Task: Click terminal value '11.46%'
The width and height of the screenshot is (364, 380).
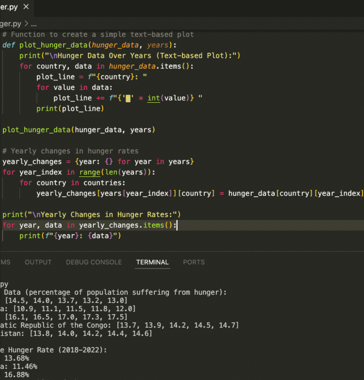Action: point(25,366)
